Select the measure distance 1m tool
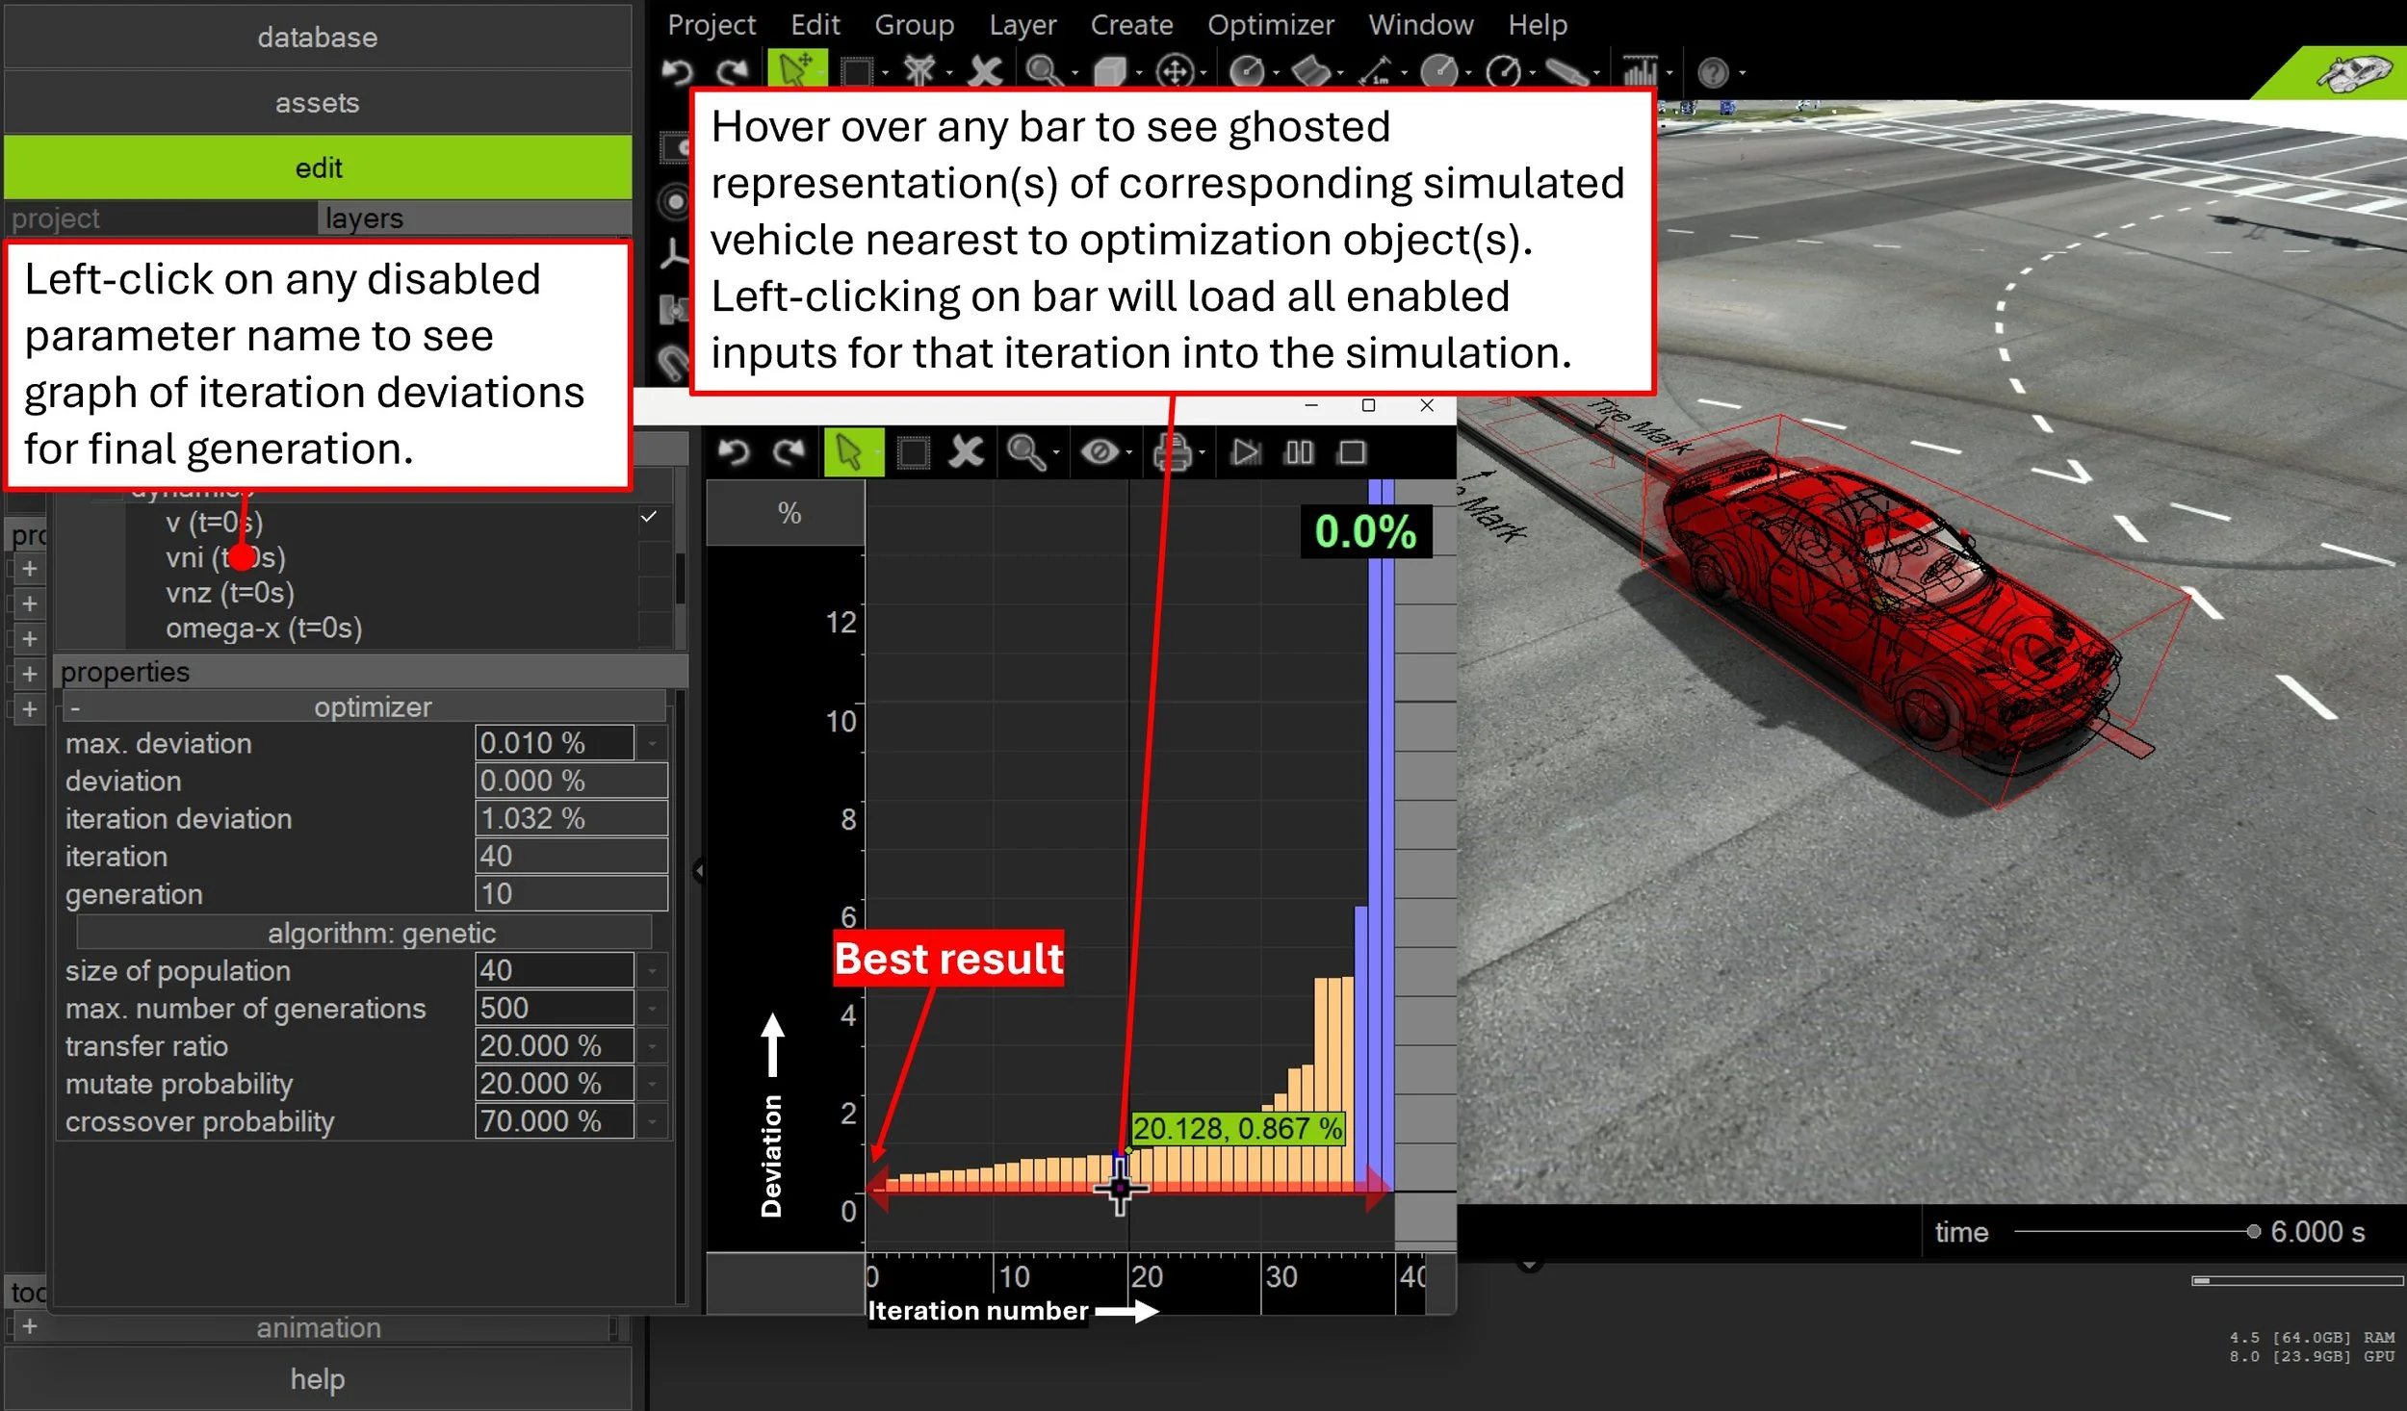Image resolution: width=2407 pixels, height=1411 pixels. (1374, 71)
